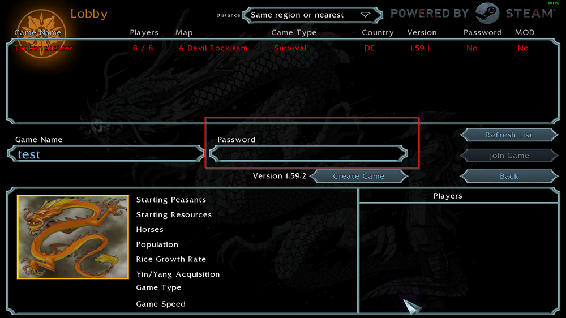Go back with the Back button
This screenshot has width=566, height=318.
tap(509, 176)
